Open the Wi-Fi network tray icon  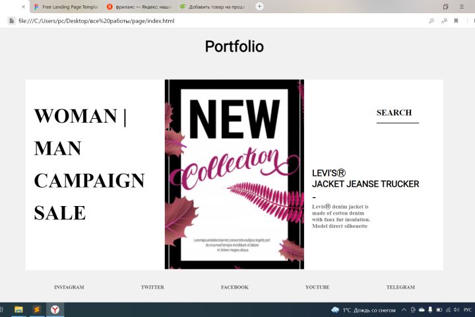[448, 310]
